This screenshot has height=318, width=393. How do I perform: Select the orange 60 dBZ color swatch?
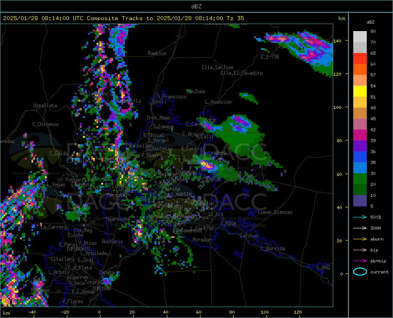click(x=360, y=69)
